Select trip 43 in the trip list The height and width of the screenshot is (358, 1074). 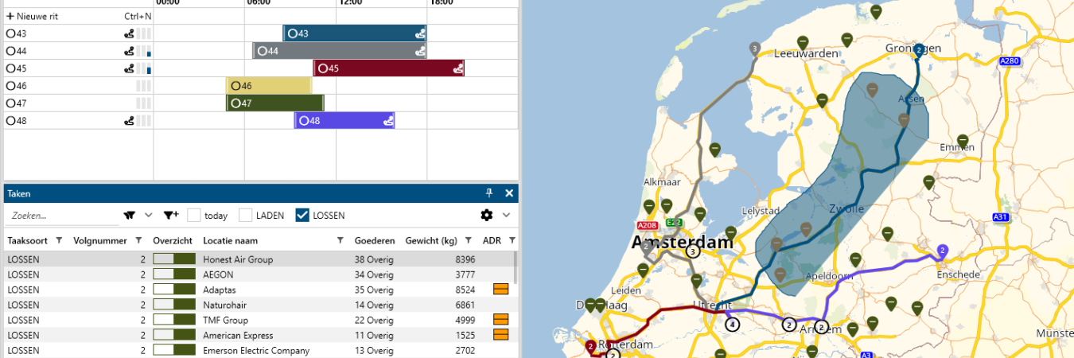(x=78, y=33)
